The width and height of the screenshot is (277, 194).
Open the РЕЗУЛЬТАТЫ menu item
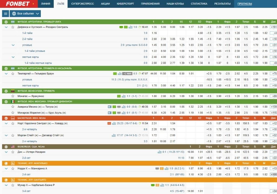[222, 4]
